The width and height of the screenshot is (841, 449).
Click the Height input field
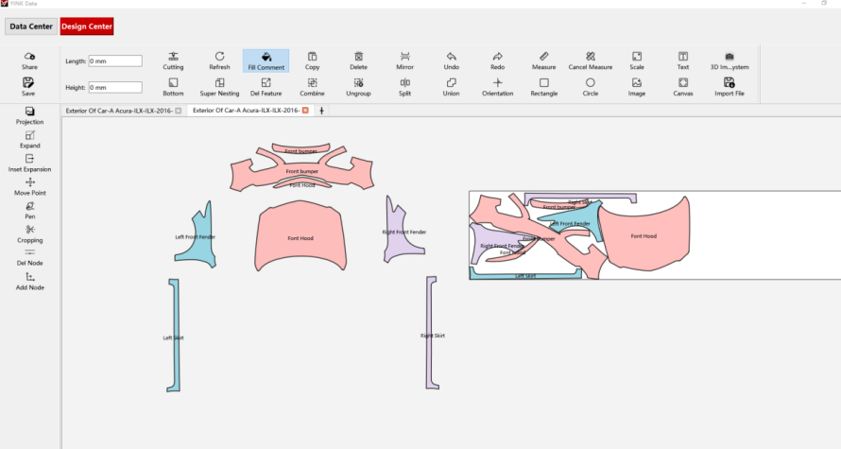tap(115, 88)
